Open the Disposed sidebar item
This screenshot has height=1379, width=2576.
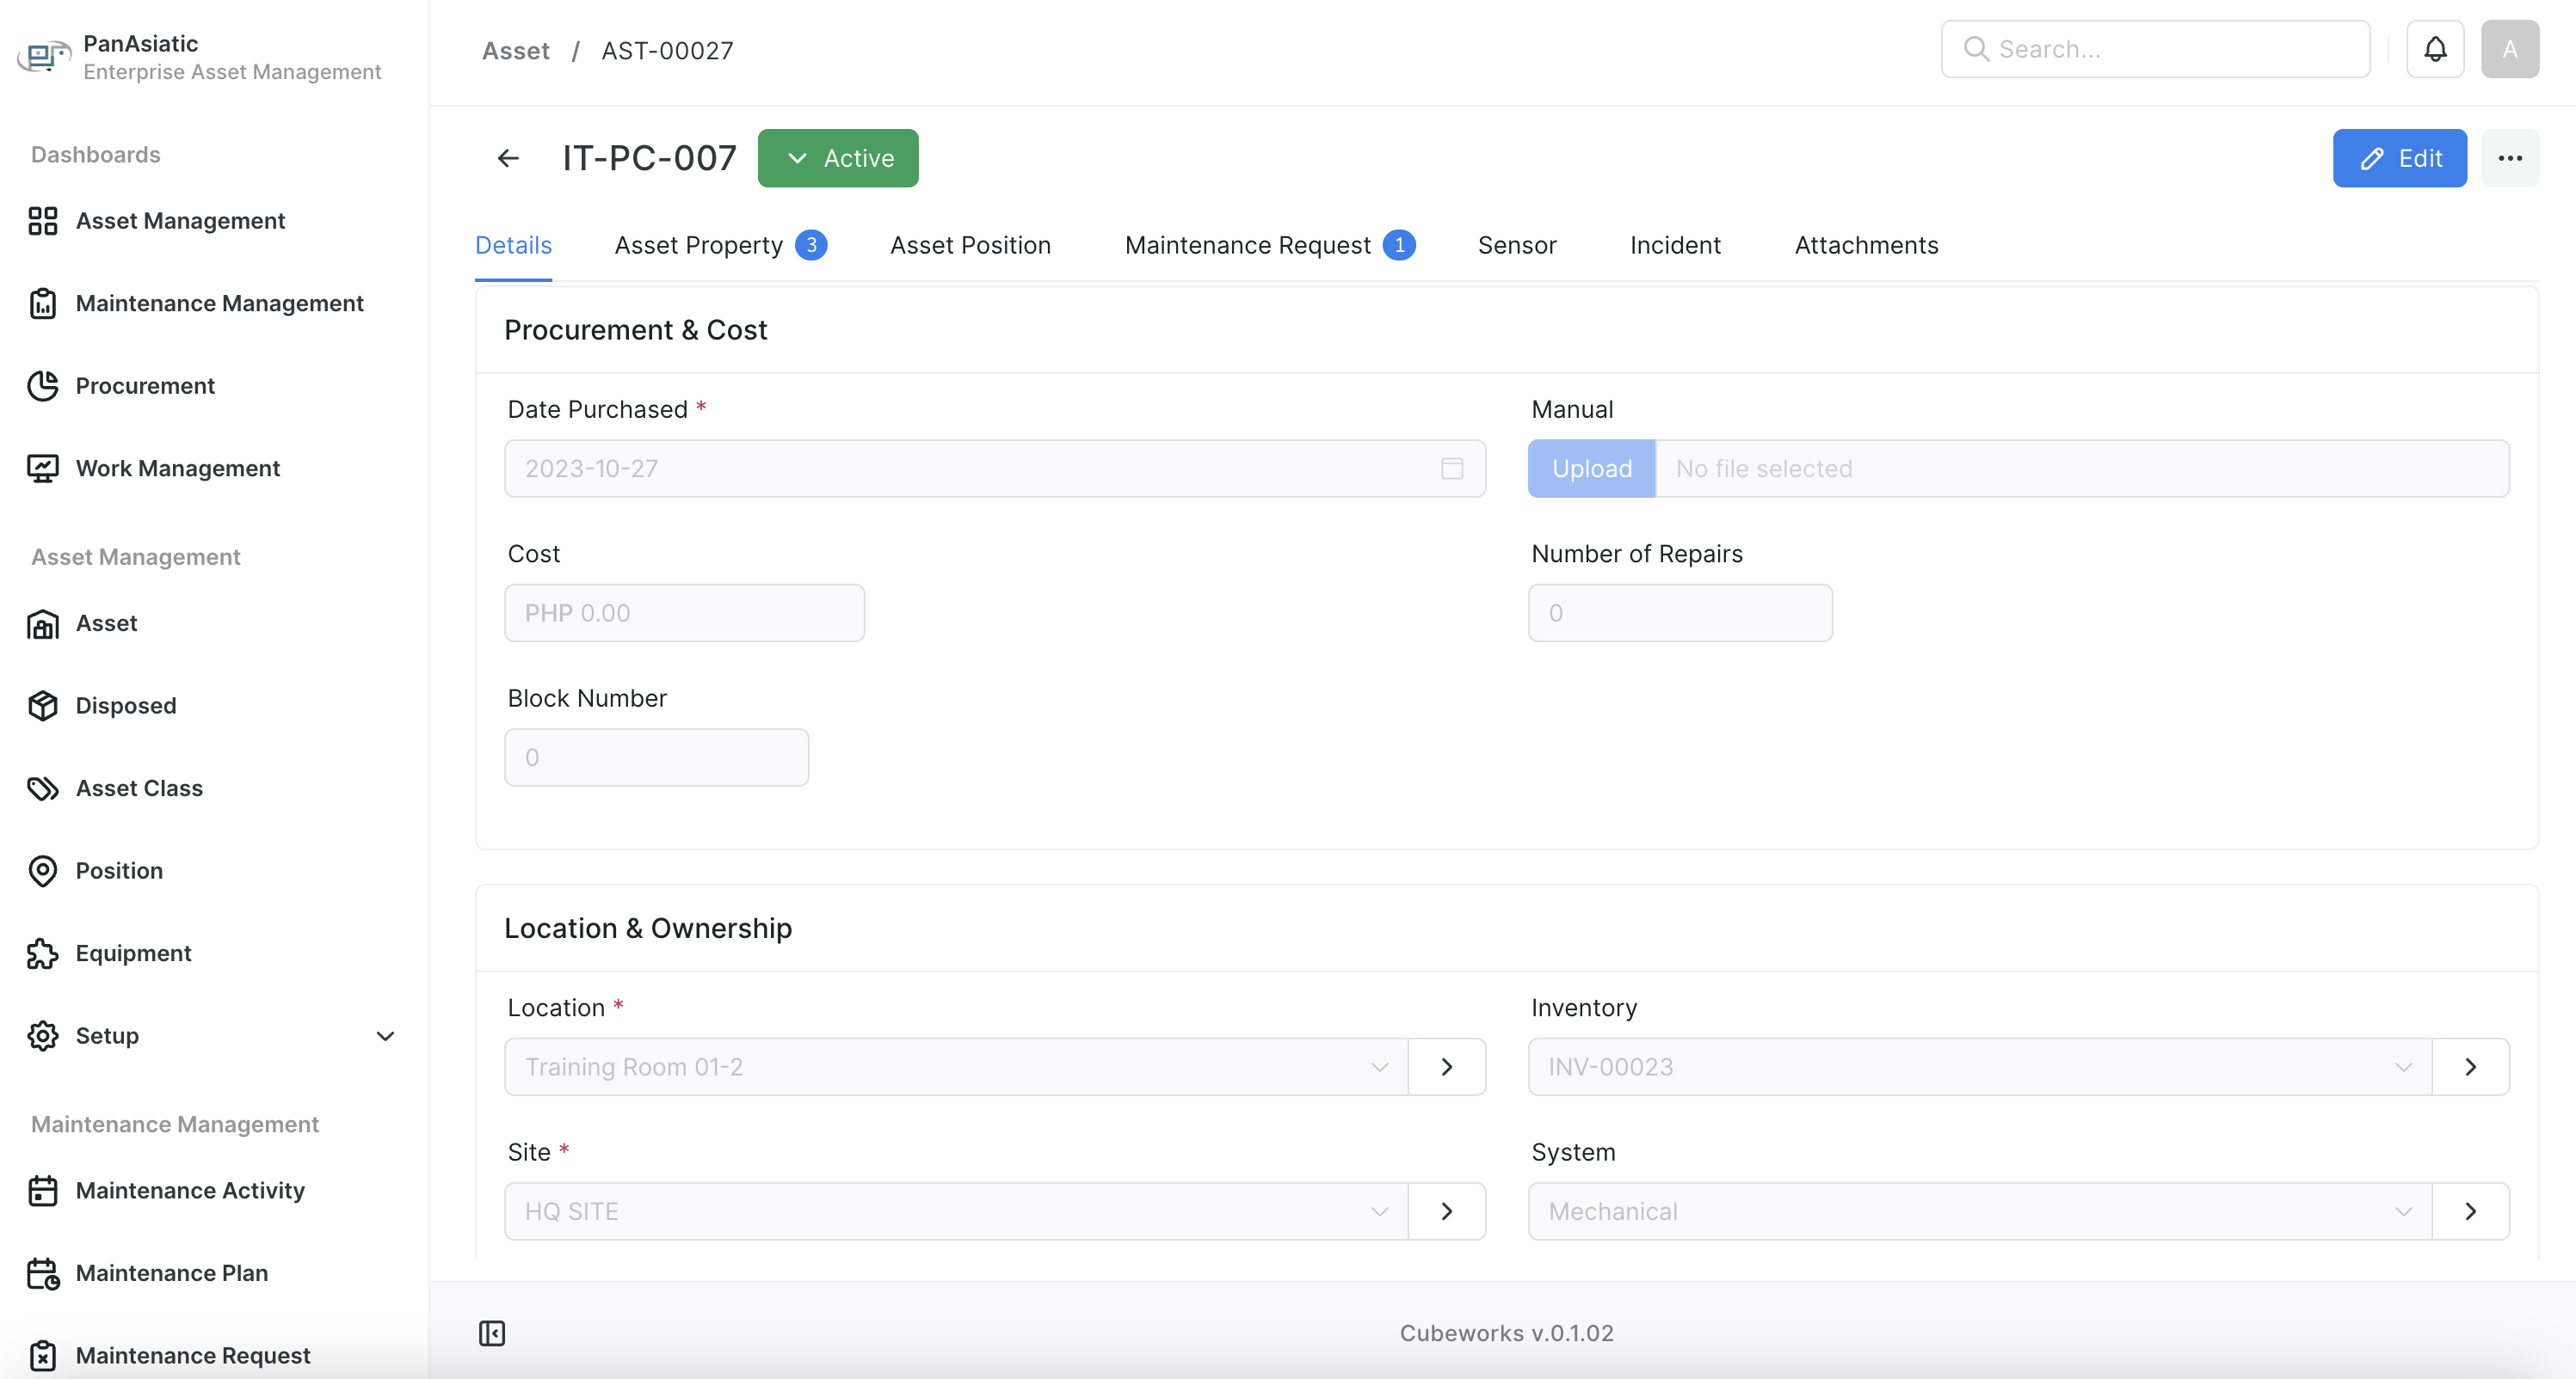pos(125,706)
